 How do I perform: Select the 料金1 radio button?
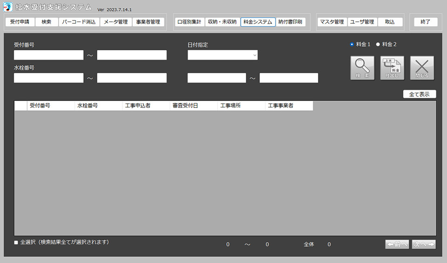click(352, 45)
